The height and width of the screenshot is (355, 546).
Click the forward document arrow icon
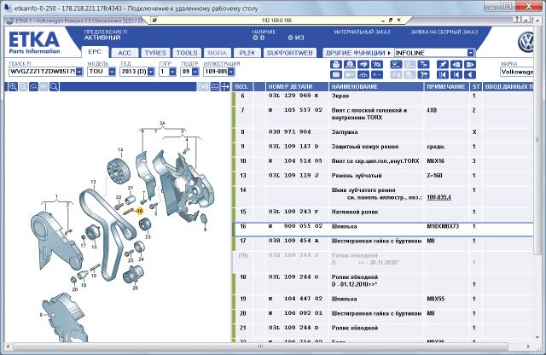tap(470, 64)
